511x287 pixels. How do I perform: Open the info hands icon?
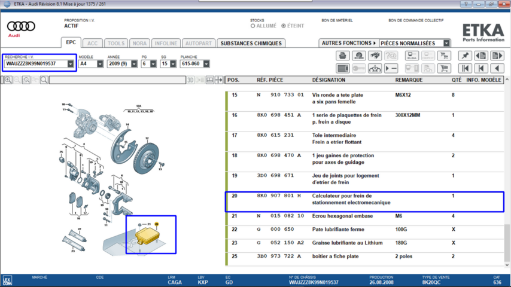coord(375,68)
